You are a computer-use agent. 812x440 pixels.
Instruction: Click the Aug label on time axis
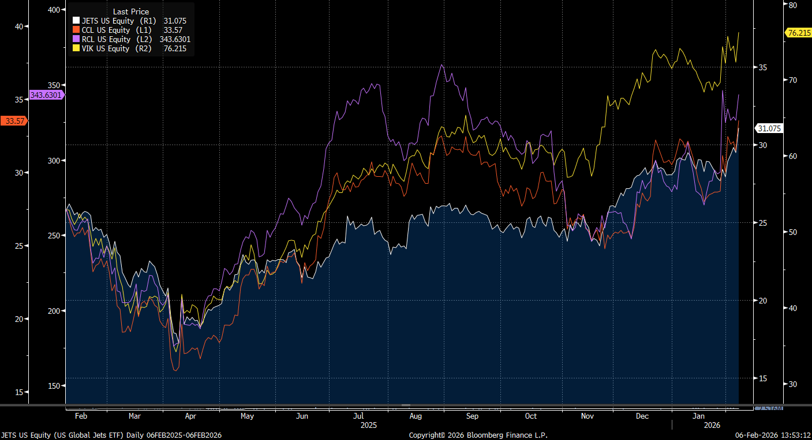[416, 416]
